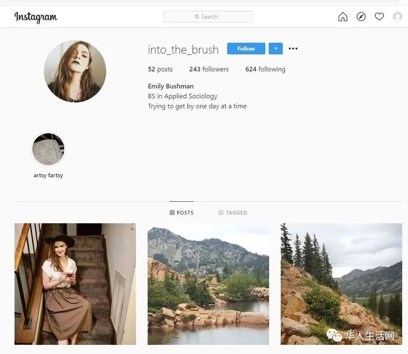Open the woman on stairs post
Screen dimensions: 408x354
click(x=75, y=284)
